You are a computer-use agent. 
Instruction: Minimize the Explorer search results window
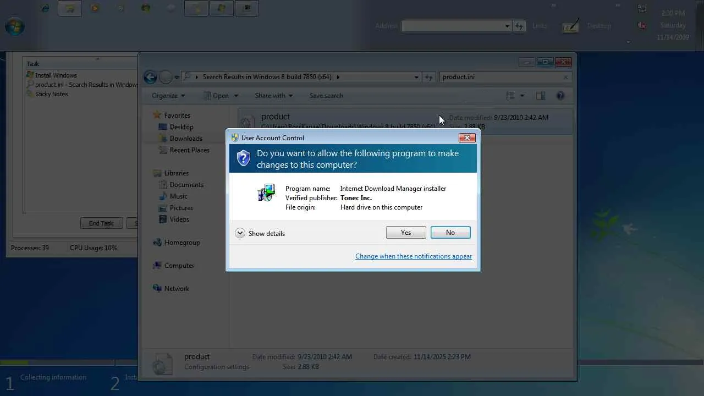(x=526, y=62)
